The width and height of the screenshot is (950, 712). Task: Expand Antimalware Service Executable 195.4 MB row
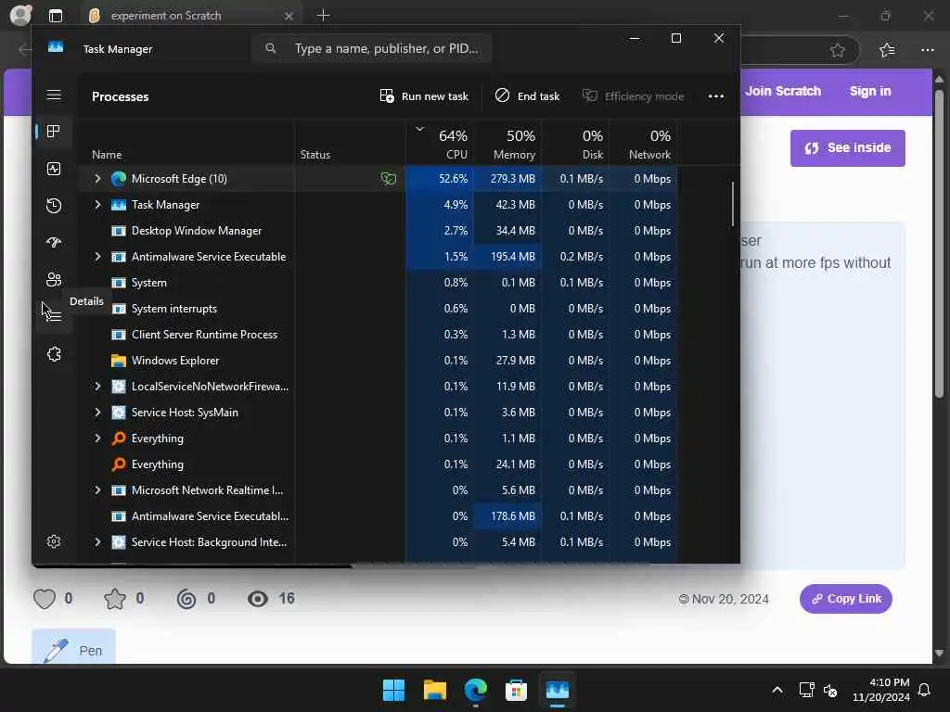pos(97,257)
